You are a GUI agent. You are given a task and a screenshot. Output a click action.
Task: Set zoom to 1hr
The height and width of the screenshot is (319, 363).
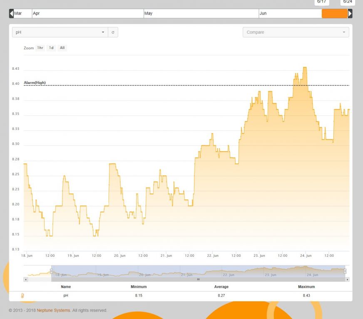click(40, 48)
